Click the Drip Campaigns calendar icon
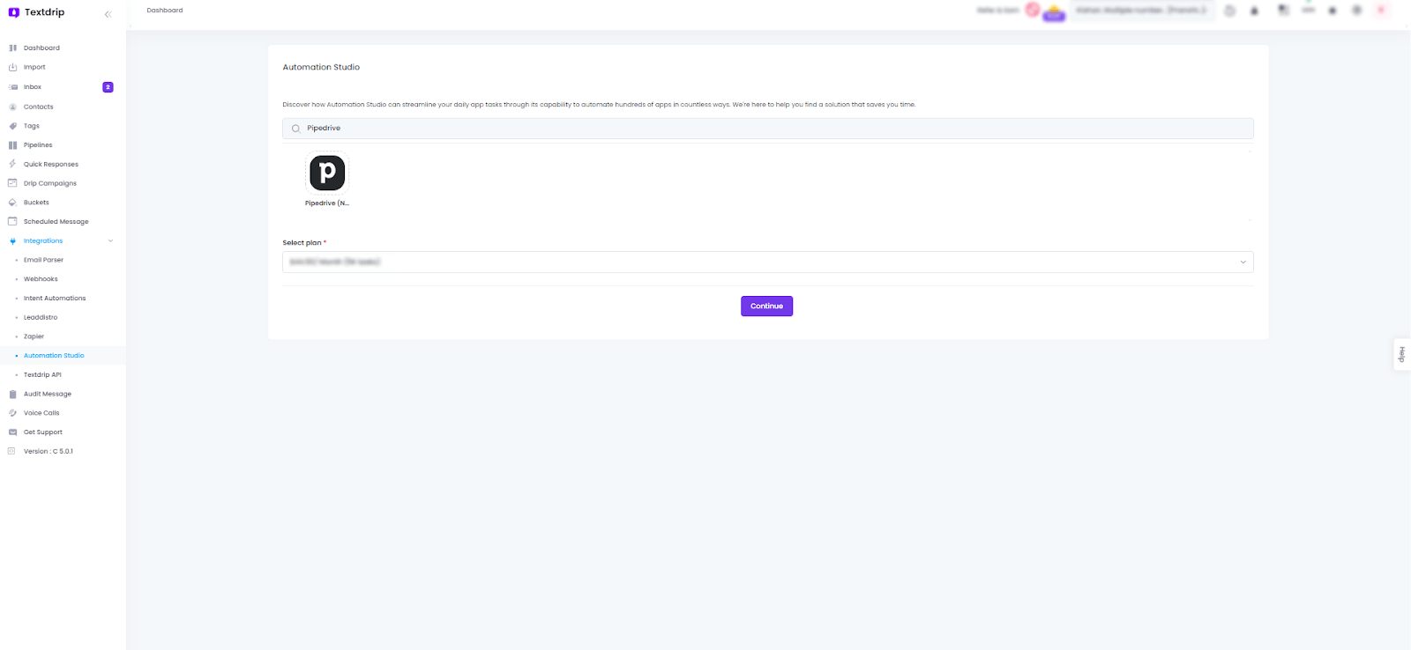Viewport: 1411px width, 650px height. [x=12, y=183]
